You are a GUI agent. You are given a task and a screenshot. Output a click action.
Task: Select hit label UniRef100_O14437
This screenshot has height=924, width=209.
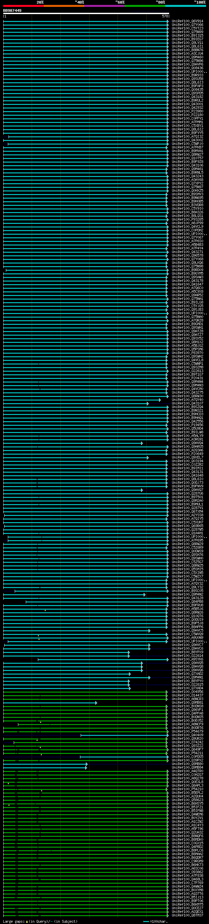[187, 695]
